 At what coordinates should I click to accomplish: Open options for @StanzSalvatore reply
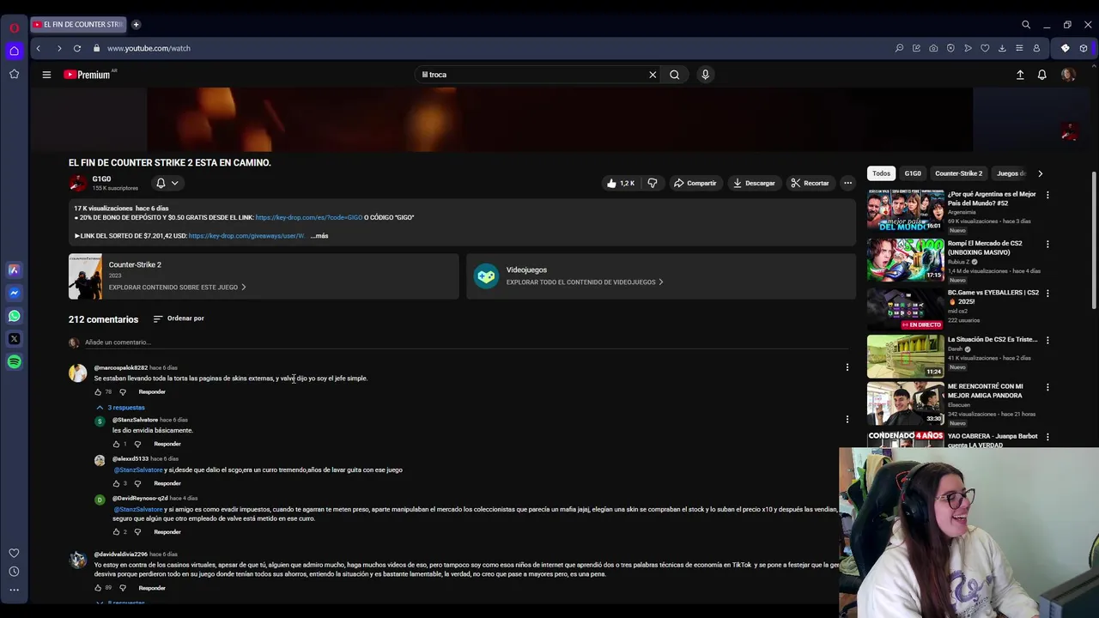pos(847,421)
